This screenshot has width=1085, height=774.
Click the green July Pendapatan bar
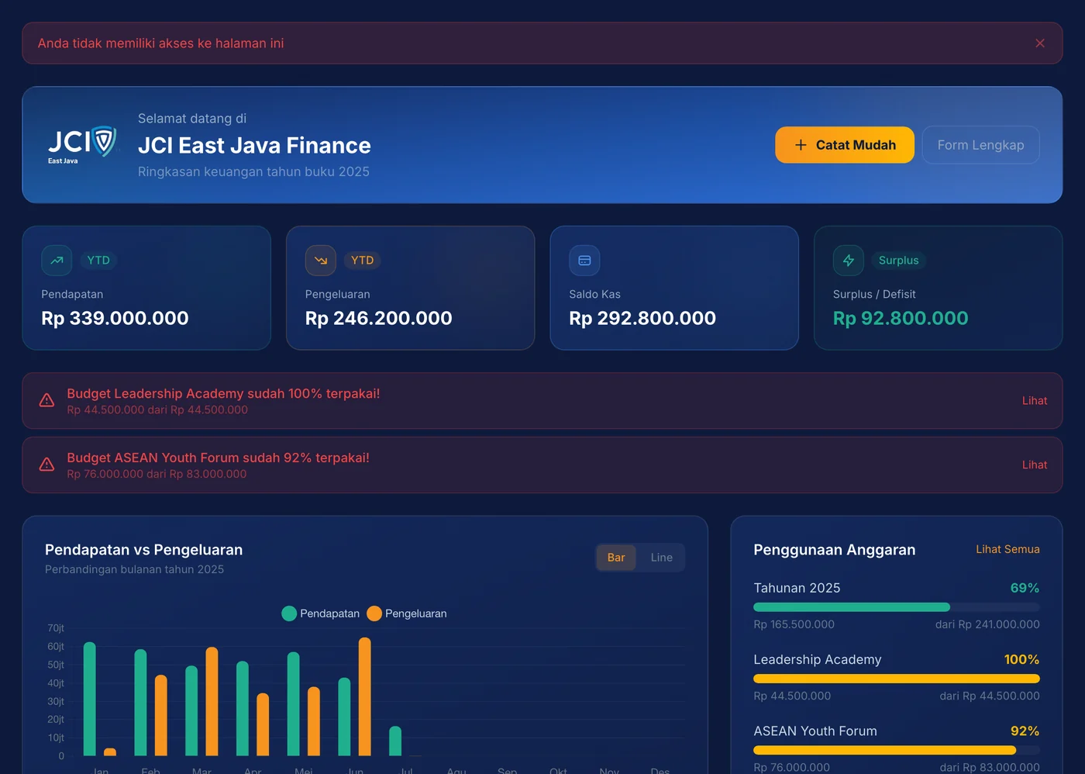click(x=395, y=741)
